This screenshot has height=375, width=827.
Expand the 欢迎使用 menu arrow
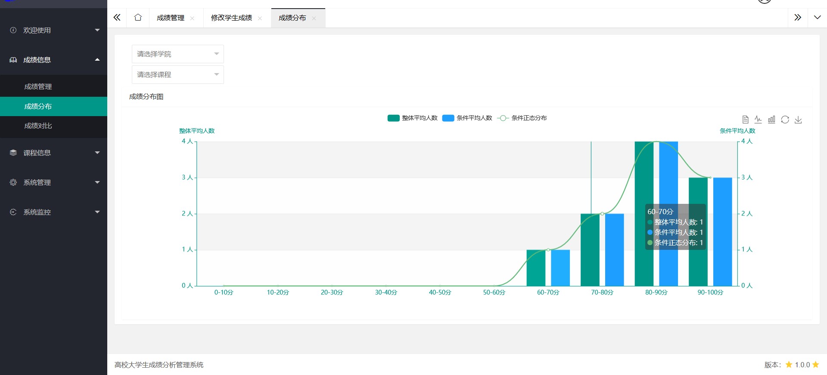point(97,30)
